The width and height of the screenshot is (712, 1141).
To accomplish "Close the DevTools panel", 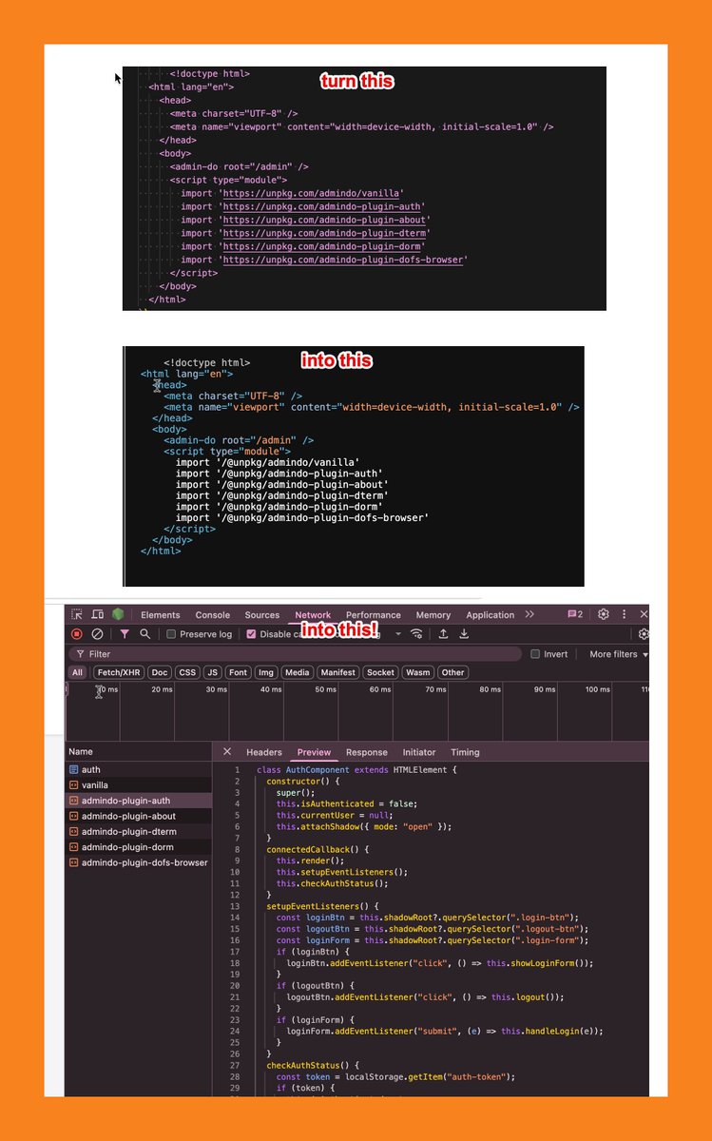I will [644, 615].
